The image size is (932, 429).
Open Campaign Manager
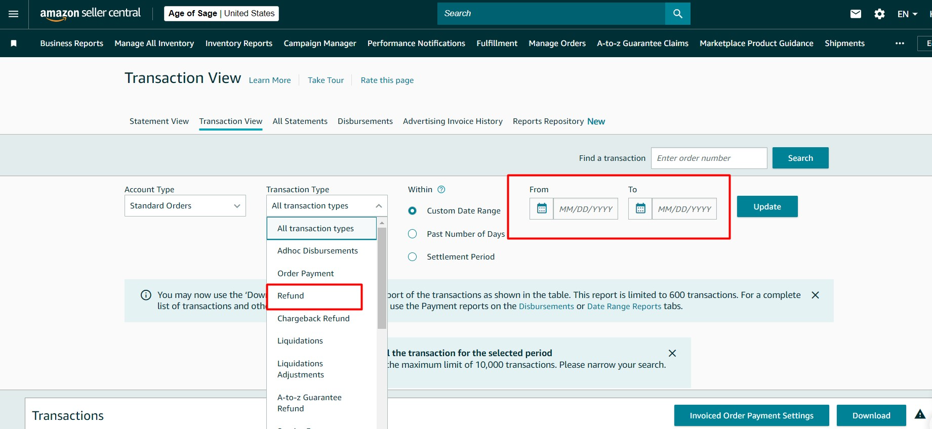tap(320, 43)
